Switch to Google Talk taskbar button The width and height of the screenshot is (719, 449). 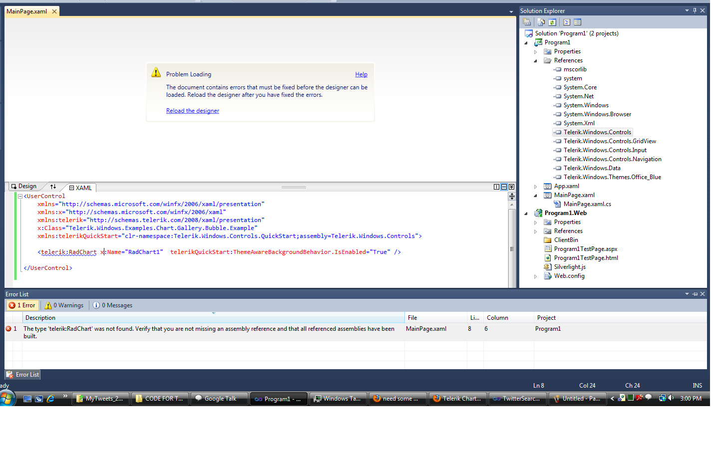(x=219, y=399)
